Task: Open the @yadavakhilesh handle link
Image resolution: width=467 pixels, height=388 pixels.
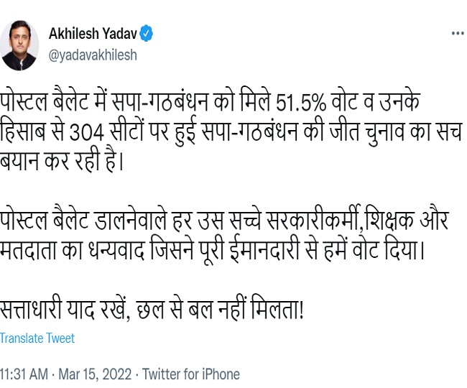Action: click(x=93, y=55)
